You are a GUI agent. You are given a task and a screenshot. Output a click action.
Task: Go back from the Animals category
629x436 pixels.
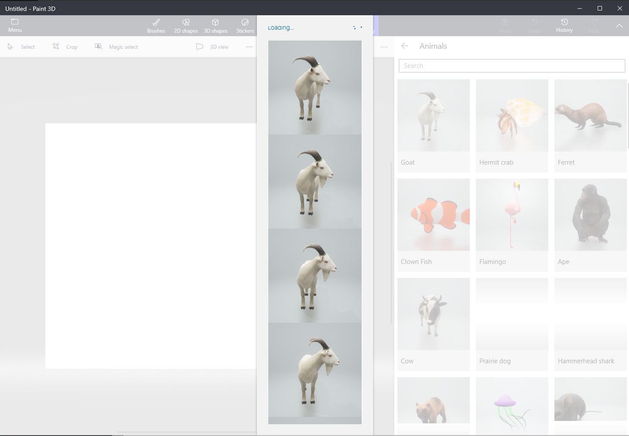(405, 46)
